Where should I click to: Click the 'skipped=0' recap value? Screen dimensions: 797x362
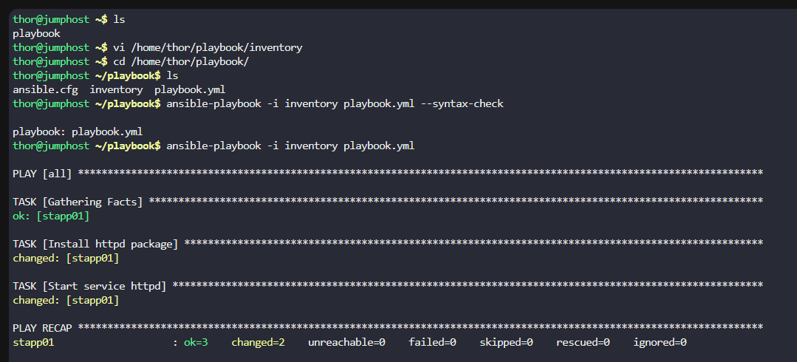coord(506,343)
